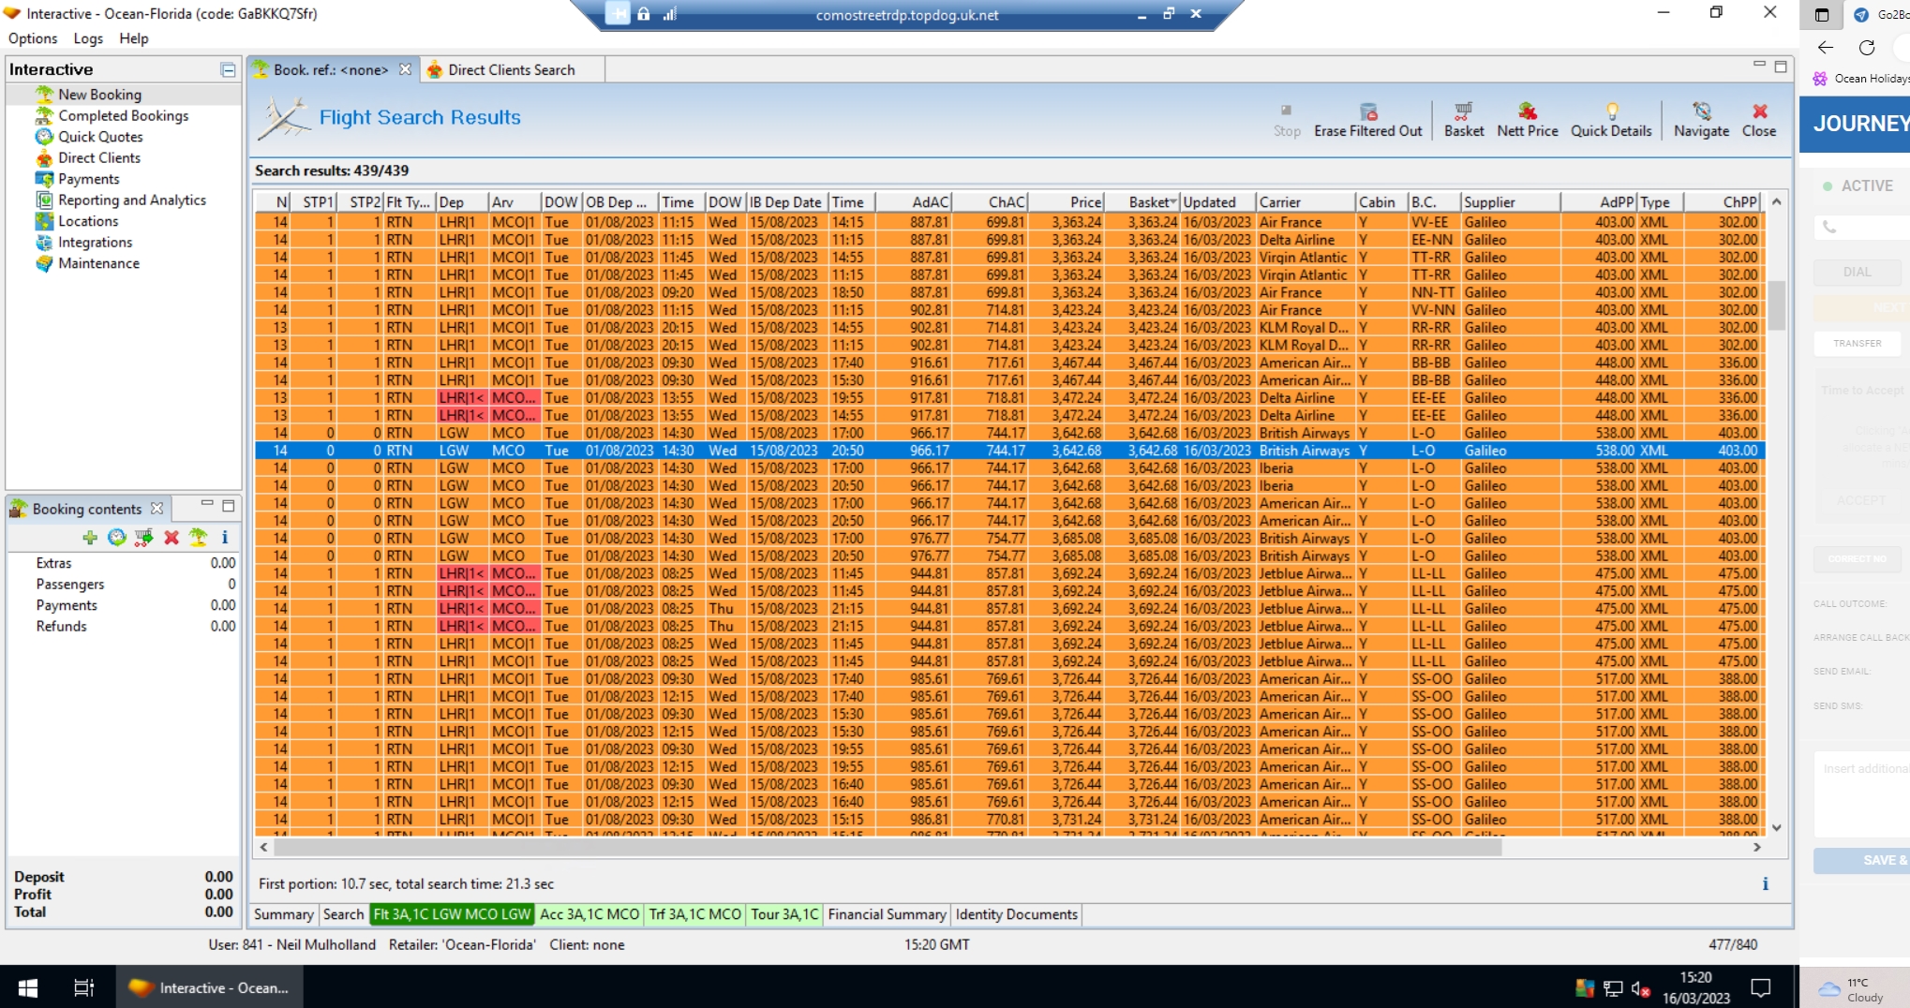Open Integrations in sidebar tree
The height and width of the screenshot is (1008, 1910).
point(95,242)
